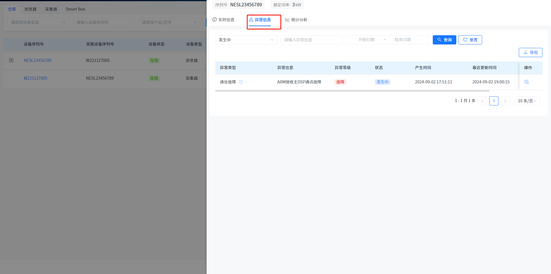This screenshot has height=274, width=551.
Task: Select the 逆变器 device category tab
Action: tap(30, 9)
